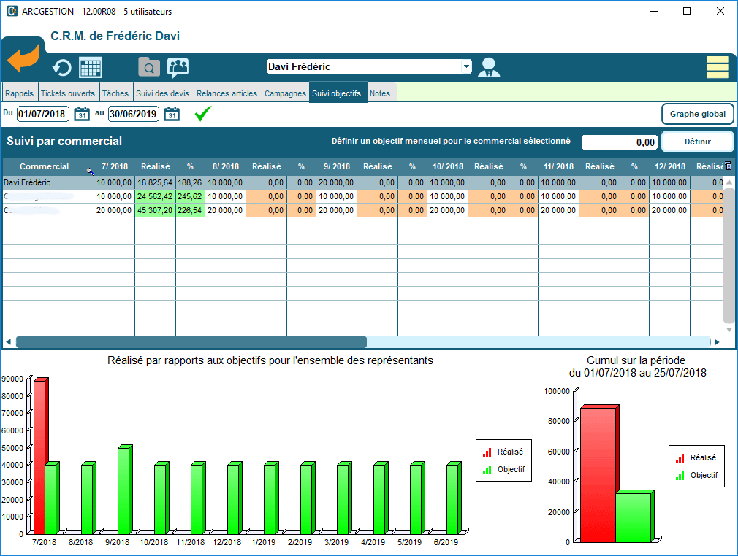The height and width of the screenshot is (556, 738).
Task: Click the refresh icon in toolbar
Action: tap(61, 68)
